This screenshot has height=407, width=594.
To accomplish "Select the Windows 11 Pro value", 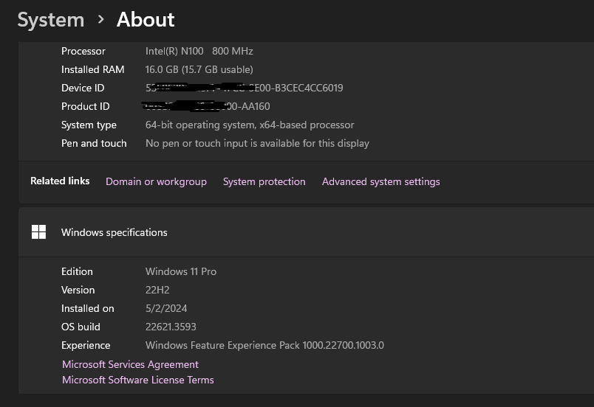I will tap(181, 272).
